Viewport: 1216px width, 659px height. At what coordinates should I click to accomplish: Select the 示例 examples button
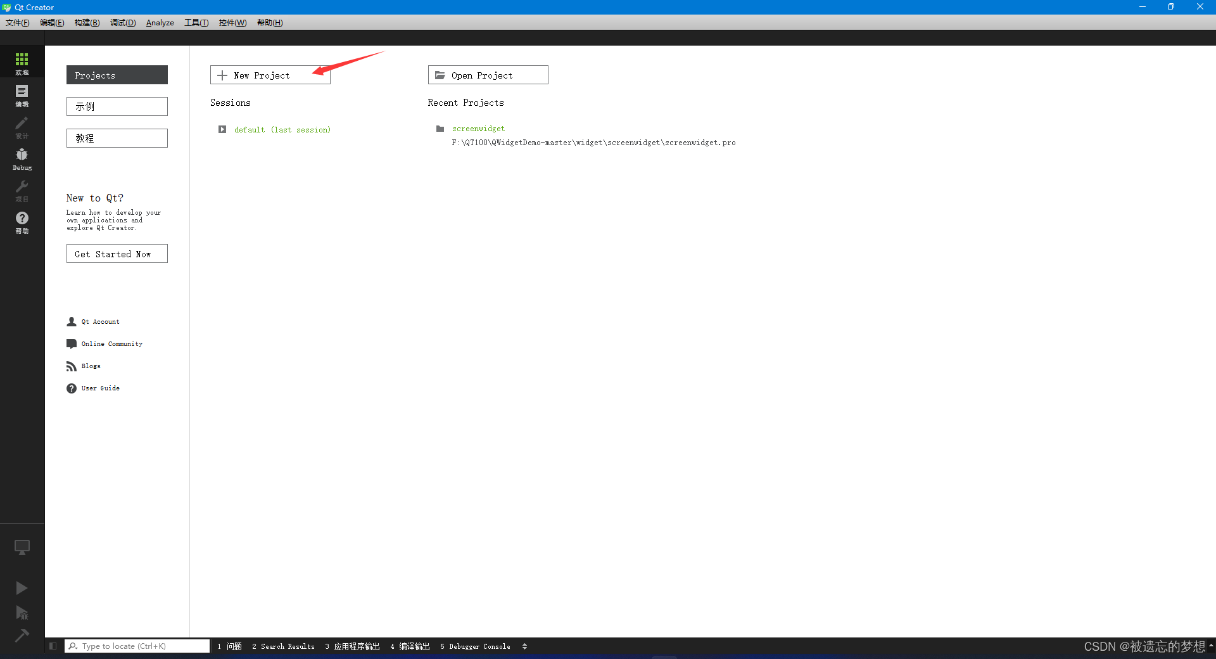click(117, 106)
